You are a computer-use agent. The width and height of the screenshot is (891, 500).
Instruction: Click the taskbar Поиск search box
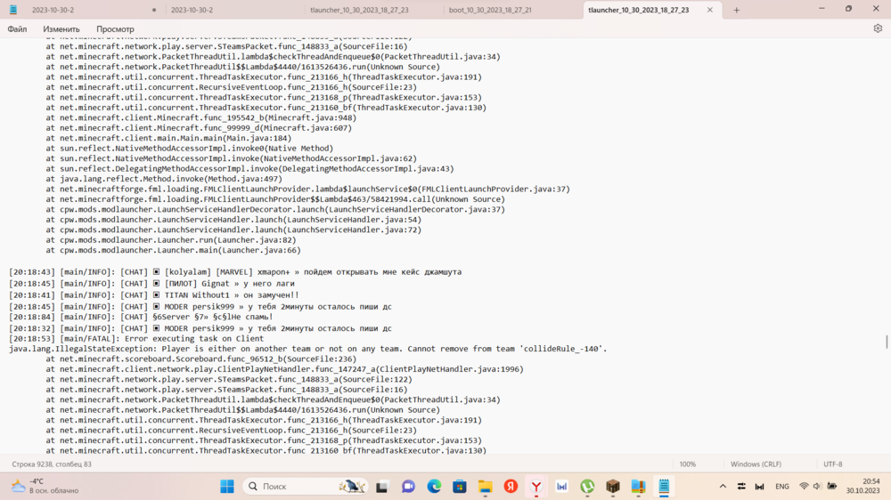(x=306, y=487)
